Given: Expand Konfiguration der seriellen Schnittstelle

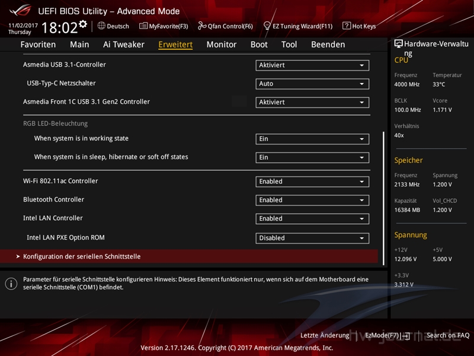Looking at the screenshot, I should (x=189, y=256).
